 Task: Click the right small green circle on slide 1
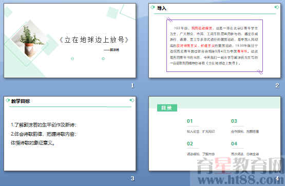tap(103, 59)
